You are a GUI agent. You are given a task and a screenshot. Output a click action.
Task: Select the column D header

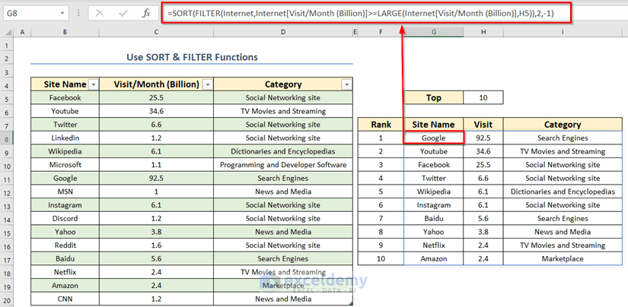(x=283, y=32)
